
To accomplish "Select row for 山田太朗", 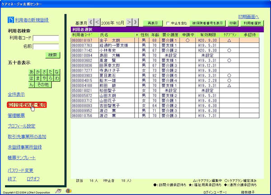I will pyautogui.click(x=165, y=95).
